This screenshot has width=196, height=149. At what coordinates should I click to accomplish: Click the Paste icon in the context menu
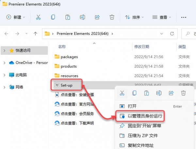click(x=146, y=93)
